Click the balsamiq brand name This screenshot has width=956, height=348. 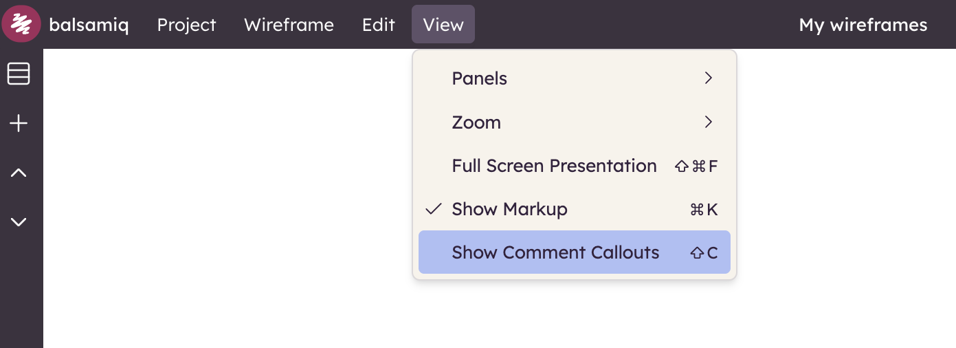point(89,25)
